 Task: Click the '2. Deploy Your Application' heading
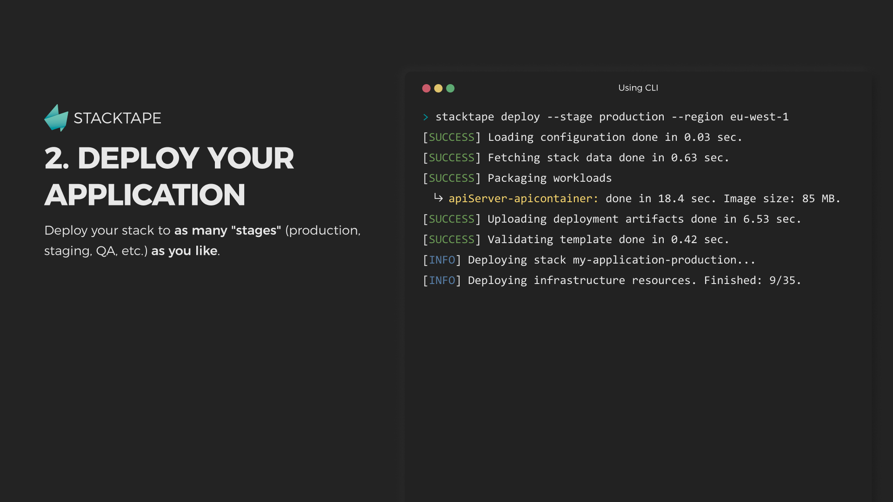click(x=169, y=176)
